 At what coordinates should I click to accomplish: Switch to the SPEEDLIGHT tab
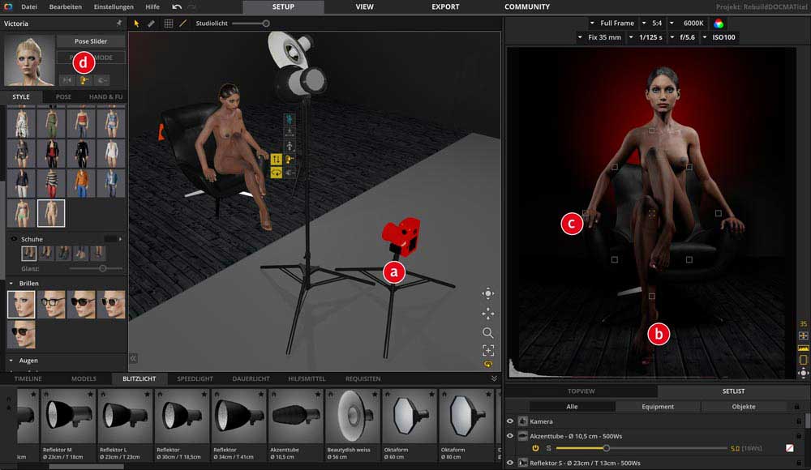pyautogui.click(x=195, y=378)
